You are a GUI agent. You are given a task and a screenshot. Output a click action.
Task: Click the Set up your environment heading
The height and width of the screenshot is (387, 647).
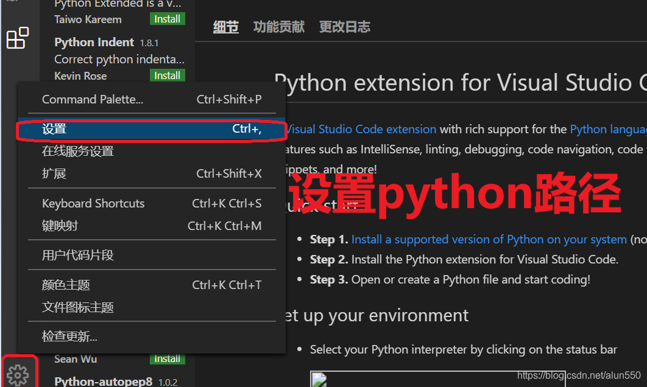point(377,316)
